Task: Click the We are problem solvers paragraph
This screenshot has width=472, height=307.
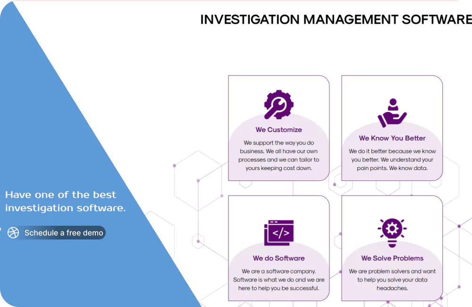Action: click(x=392, y=280)
